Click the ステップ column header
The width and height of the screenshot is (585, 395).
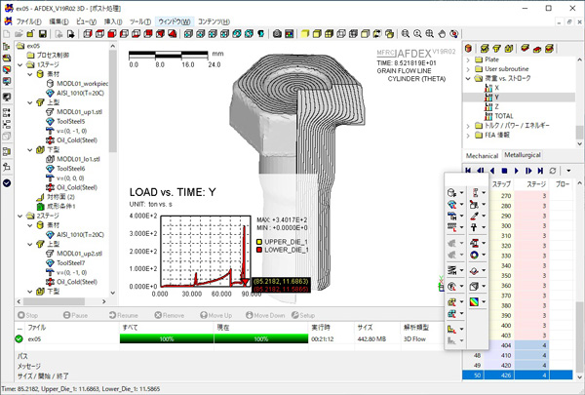coord(501,184)
